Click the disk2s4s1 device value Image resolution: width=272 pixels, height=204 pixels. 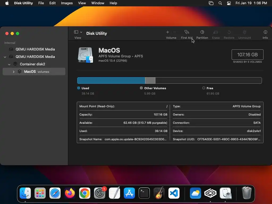point(254,131)
